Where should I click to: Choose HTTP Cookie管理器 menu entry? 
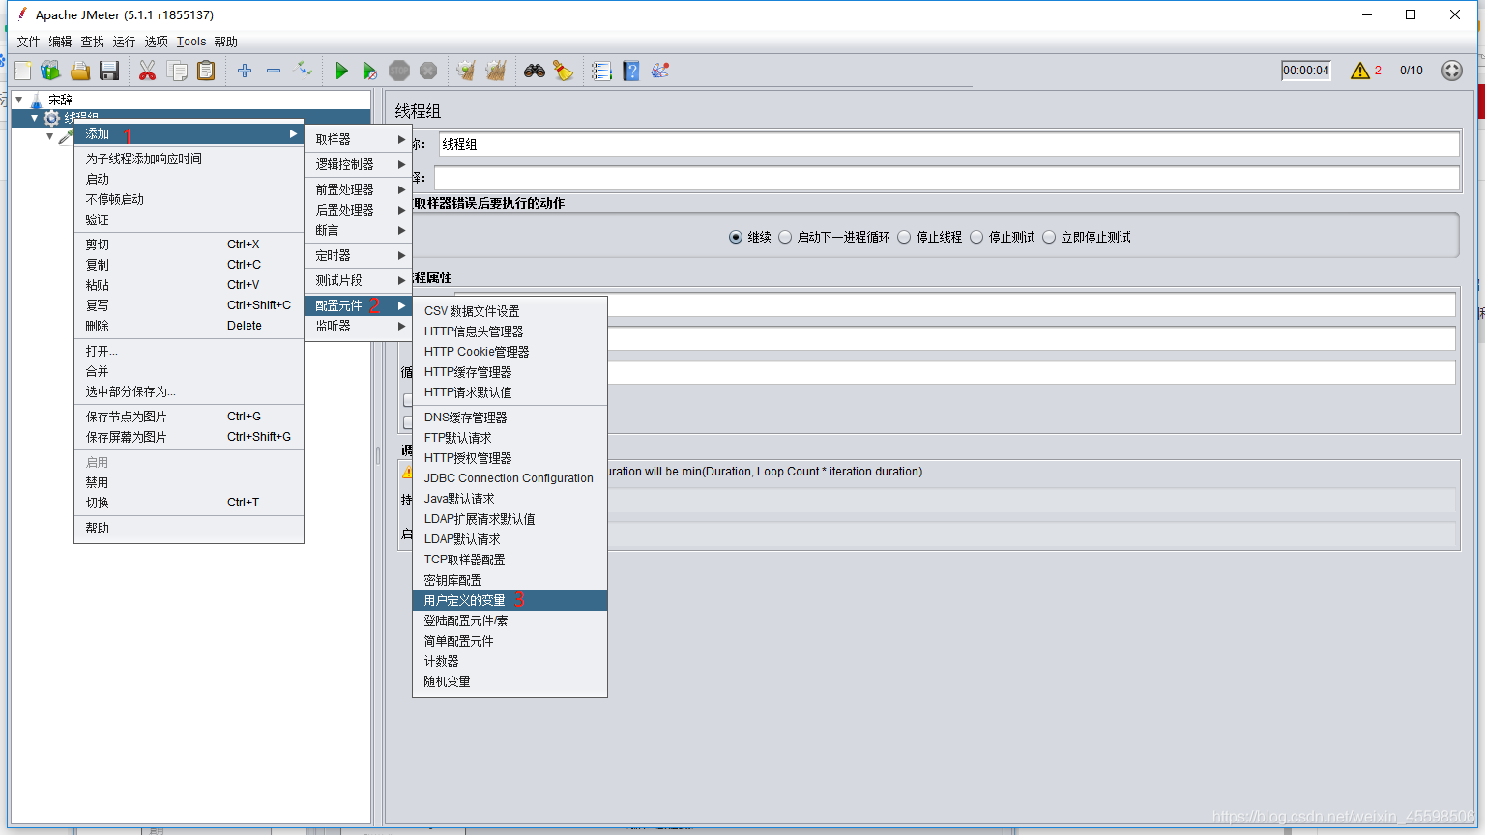tap(510, 352)
